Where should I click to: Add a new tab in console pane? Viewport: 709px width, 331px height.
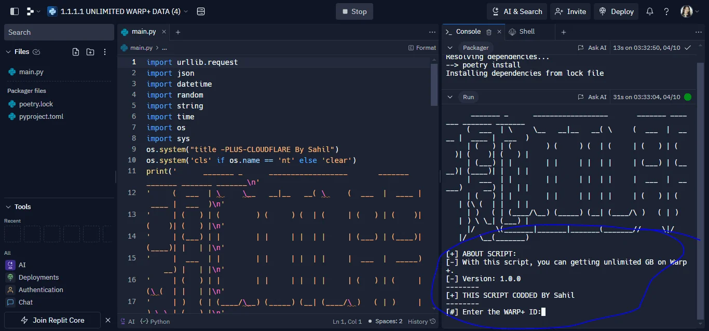pos(563,32)
